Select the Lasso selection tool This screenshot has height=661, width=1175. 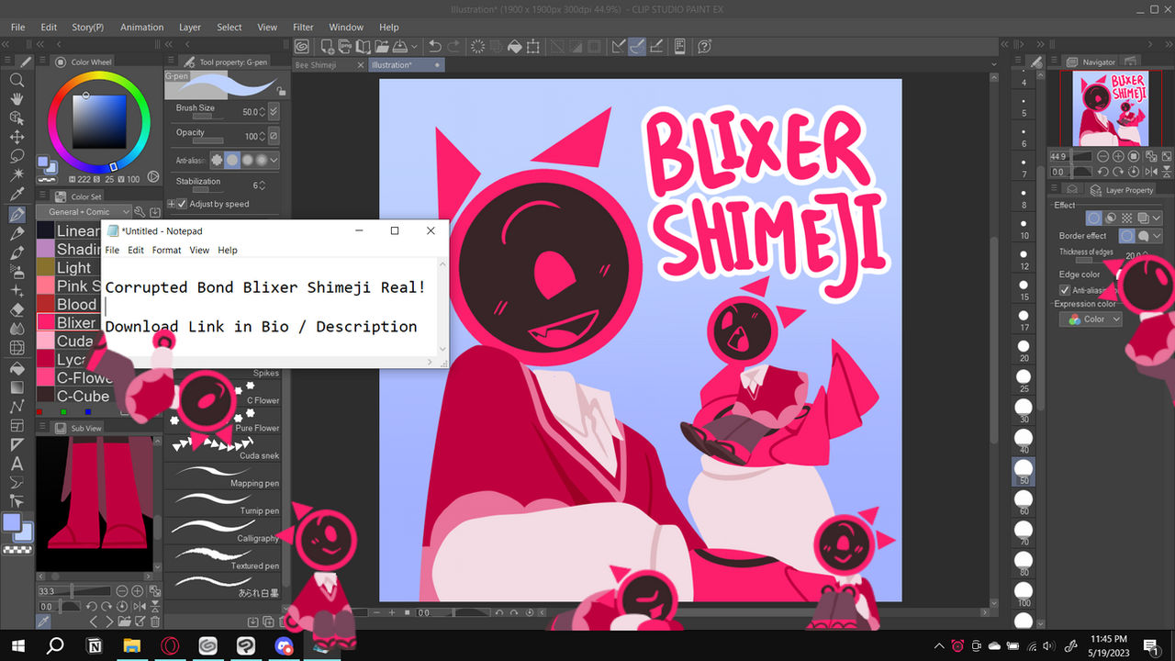tap(17, 157)
